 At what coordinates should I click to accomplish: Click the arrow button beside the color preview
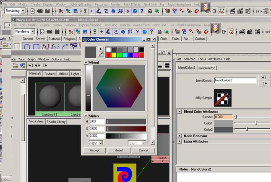coord(101,49)
